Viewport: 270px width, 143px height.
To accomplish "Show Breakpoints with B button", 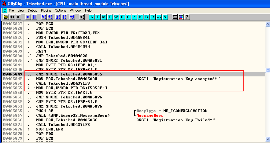I will (146, 17).
